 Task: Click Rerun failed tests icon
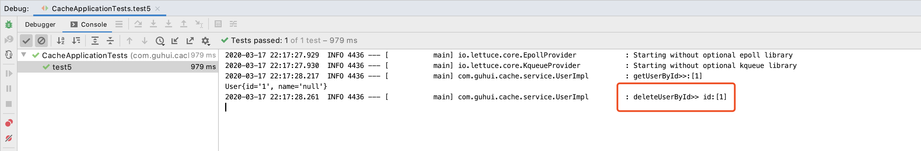(8, 39)
